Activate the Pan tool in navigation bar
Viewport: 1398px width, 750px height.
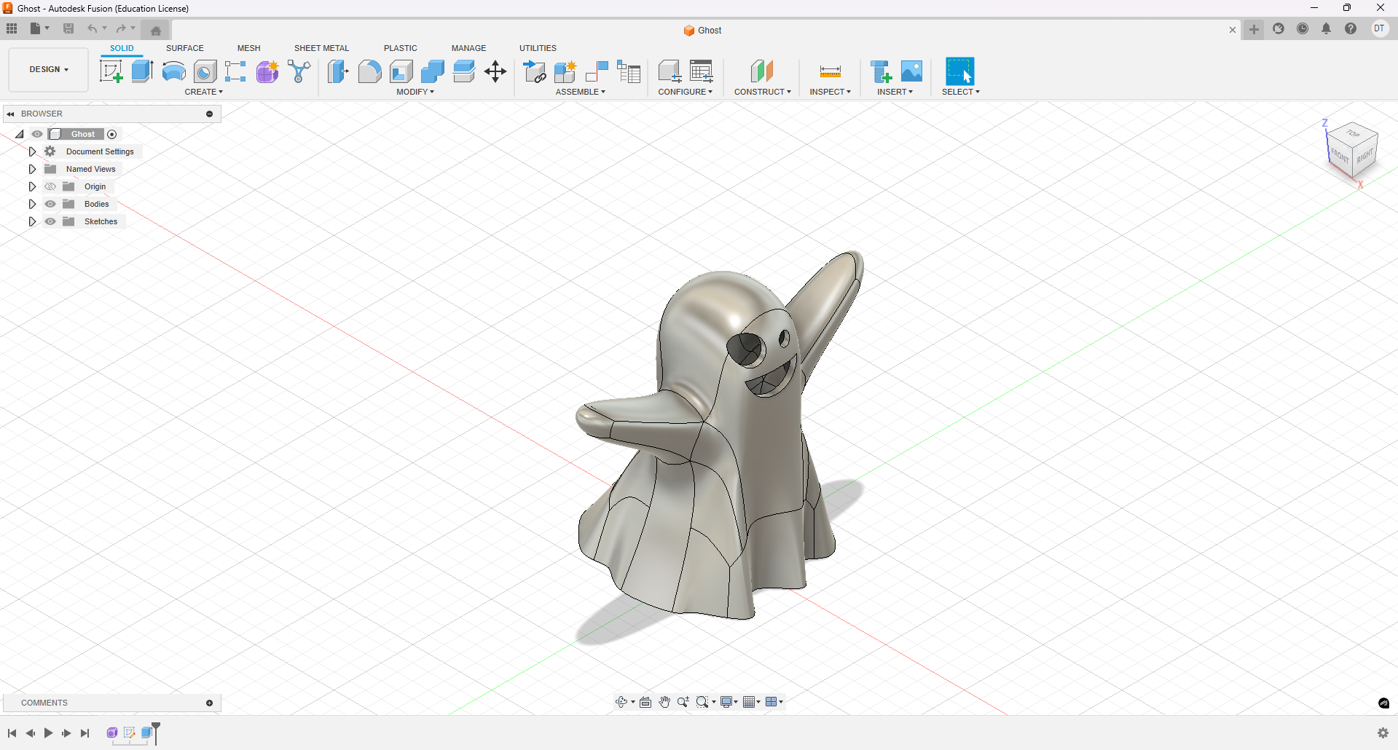point(664,702)
